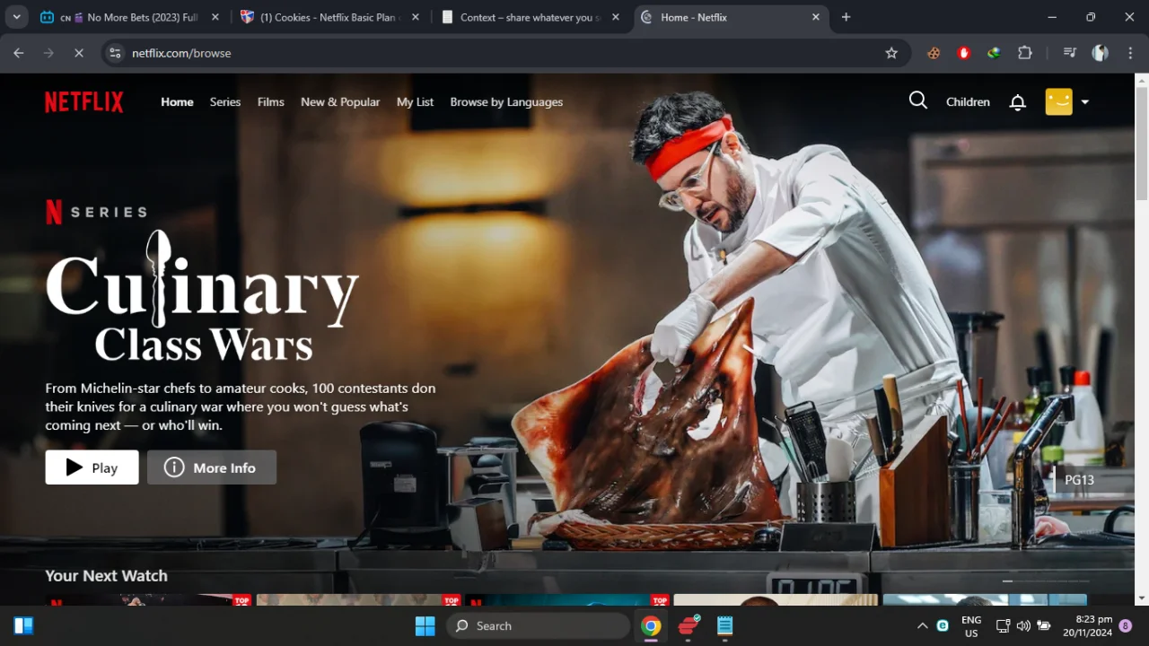Open the Netflix search magnifier
Screen dimensions: 1149x646
tap(917, 100)
